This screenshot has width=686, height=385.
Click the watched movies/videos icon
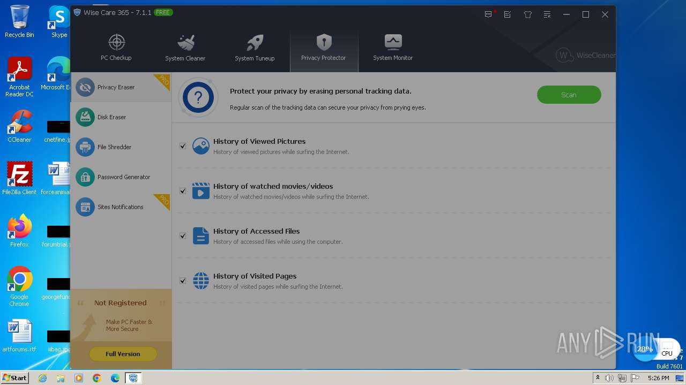point(201,191)
